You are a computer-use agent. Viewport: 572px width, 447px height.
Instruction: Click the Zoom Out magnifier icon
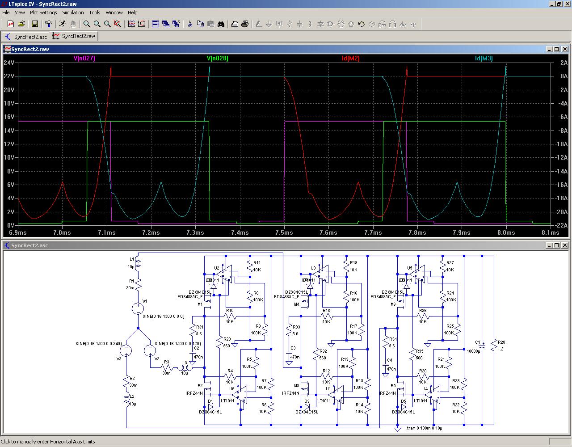tap(107, 24)
